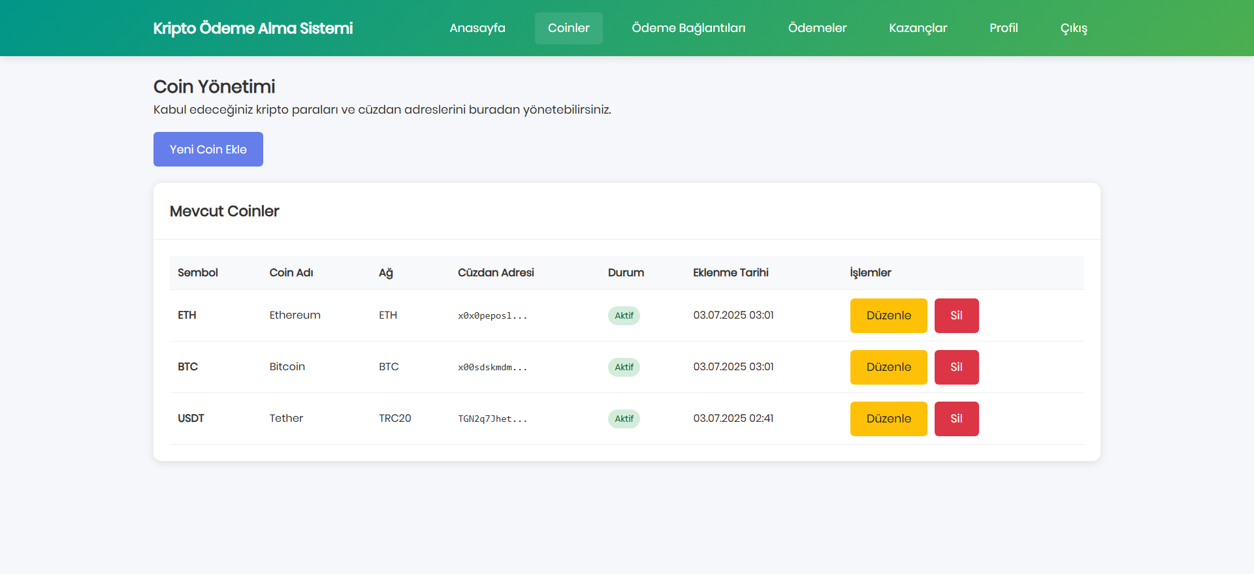Image resolution: width=1254 pixels, height=574 pixels.
Task: Click the Cüzdan Adresi column header
Action: 496,272
